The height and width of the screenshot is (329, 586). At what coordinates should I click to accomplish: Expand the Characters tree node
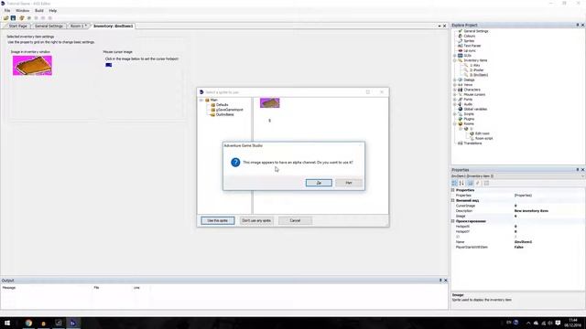click(x=455, y=90)
